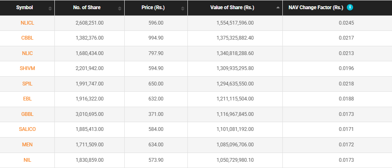Open the NLICL symbol link
This screenshot has width=392, height=168.
pos(27,23)
